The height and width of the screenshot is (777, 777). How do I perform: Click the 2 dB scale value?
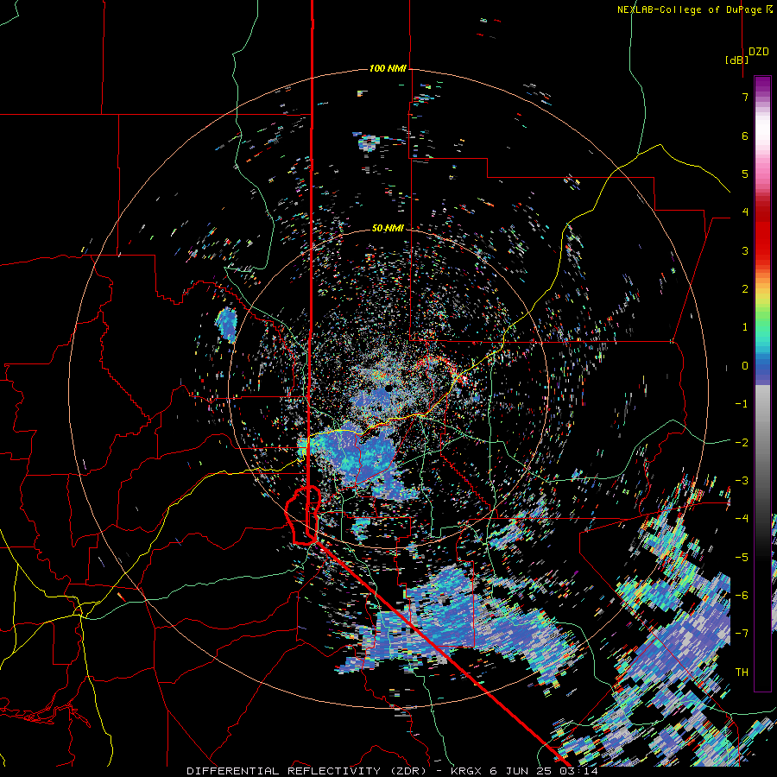[x=745, y=289]
